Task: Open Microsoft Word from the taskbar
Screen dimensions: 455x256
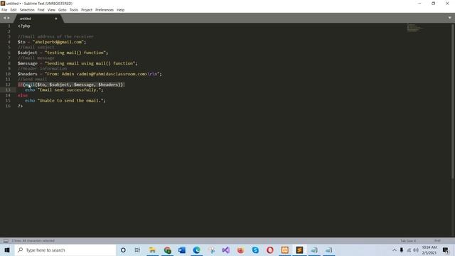Action: tap(182, 250)
